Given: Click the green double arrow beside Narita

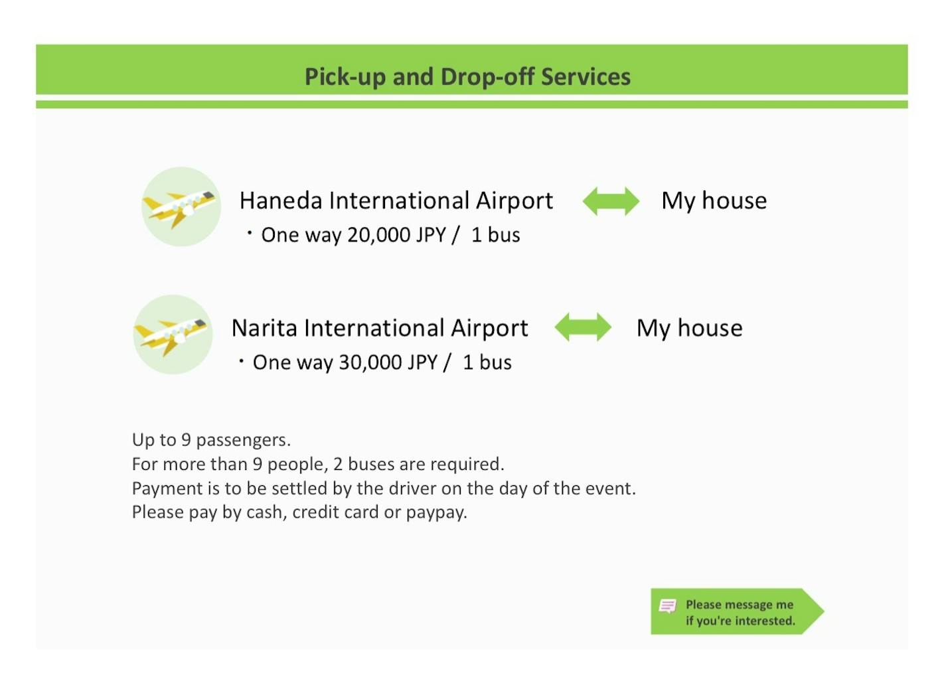Looking at the screenshot, I should 582,327.
